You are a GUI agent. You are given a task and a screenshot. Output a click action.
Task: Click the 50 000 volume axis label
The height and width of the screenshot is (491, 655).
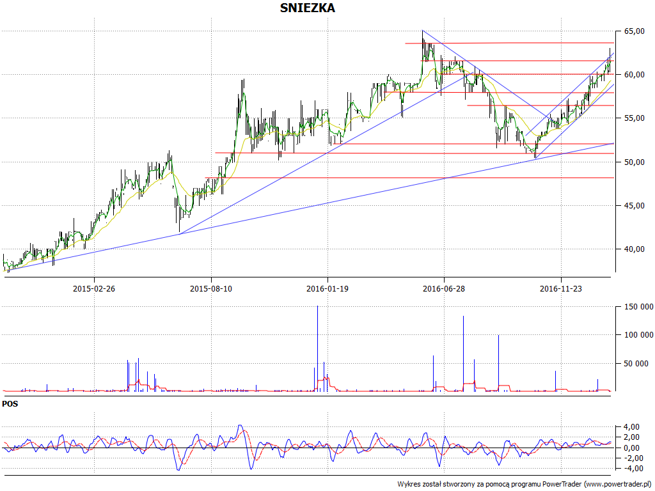click(636, 364)
